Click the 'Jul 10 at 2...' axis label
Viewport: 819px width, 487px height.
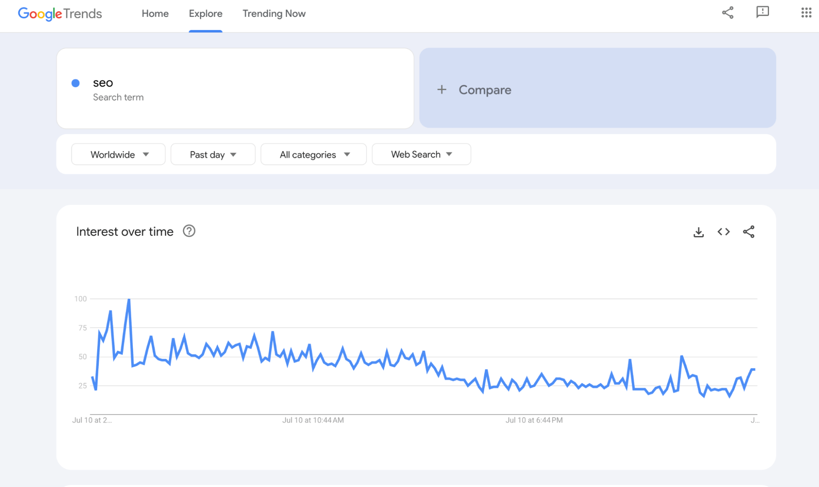tap(92, 420)
